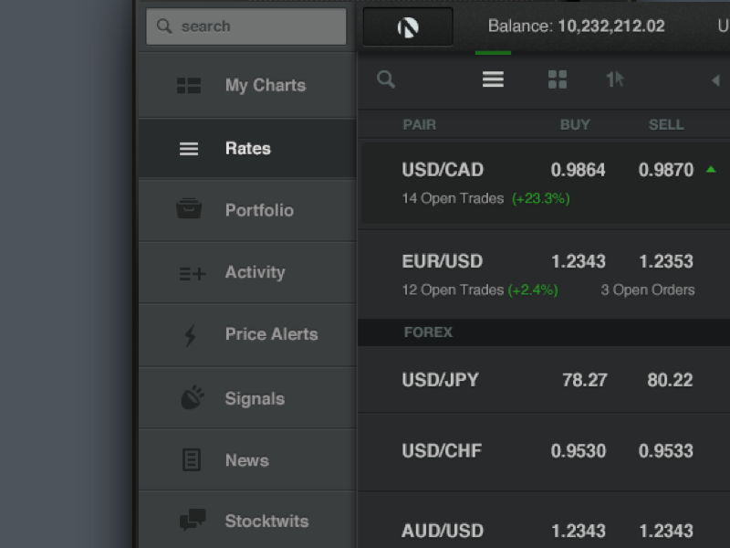Click the Portfolio briefcase icon
Viewport: 730px width, 548px height.
pyautogui.click(x=189, y=209)
